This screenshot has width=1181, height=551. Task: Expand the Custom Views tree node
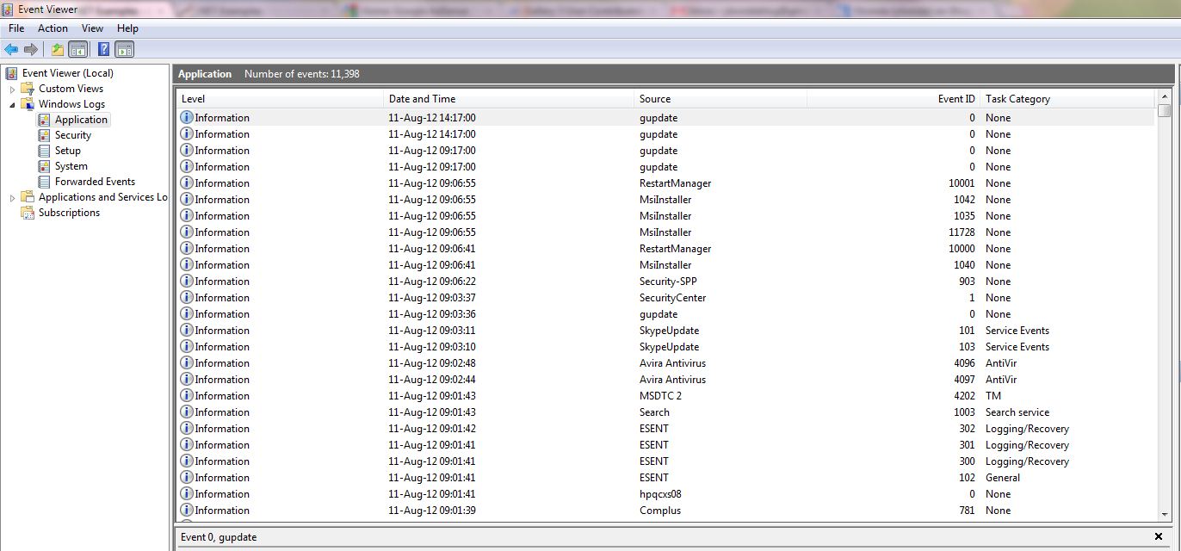12,89
